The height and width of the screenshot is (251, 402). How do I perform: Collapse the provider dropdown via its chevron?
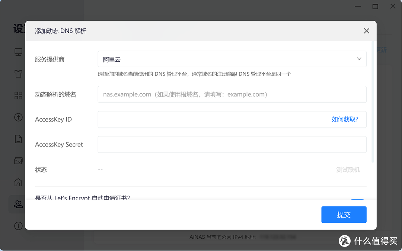pos(359,59)
